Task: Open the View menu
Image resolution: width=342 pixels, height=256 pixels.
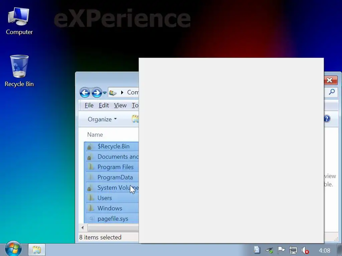Action: point(120,105)
